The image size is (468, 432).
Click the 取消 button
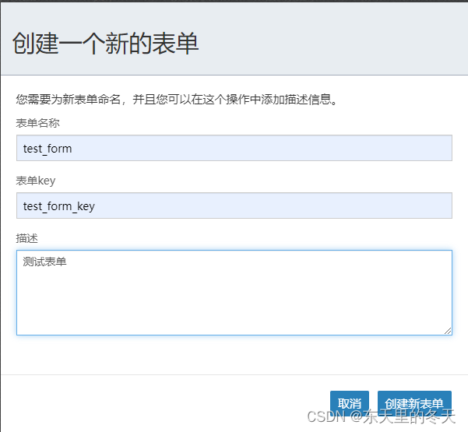(349, 403)
